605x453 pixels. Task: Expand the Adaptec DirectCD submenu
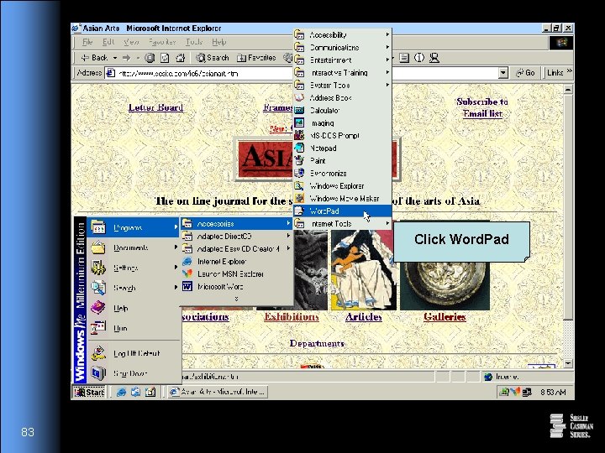[237, 236]
